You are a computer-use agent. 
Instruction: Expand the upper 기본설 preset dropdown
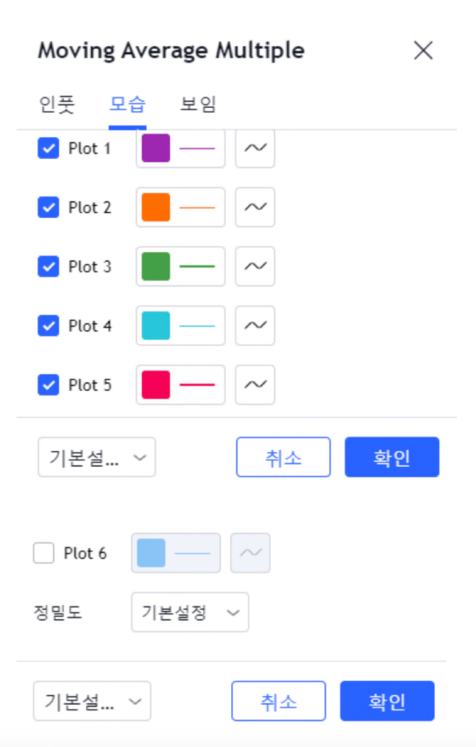(x=96, y=457)
